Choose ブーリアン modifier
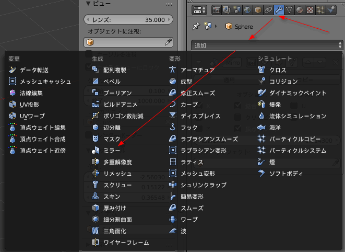The width and height of the screenshot is (345, 252). click(x=112, y=93)
